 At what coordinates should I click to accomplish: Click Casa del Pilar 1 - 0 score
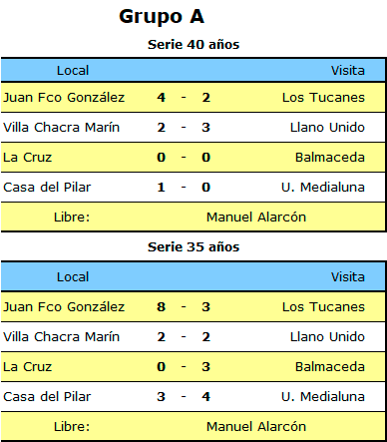tap(184, 188)
